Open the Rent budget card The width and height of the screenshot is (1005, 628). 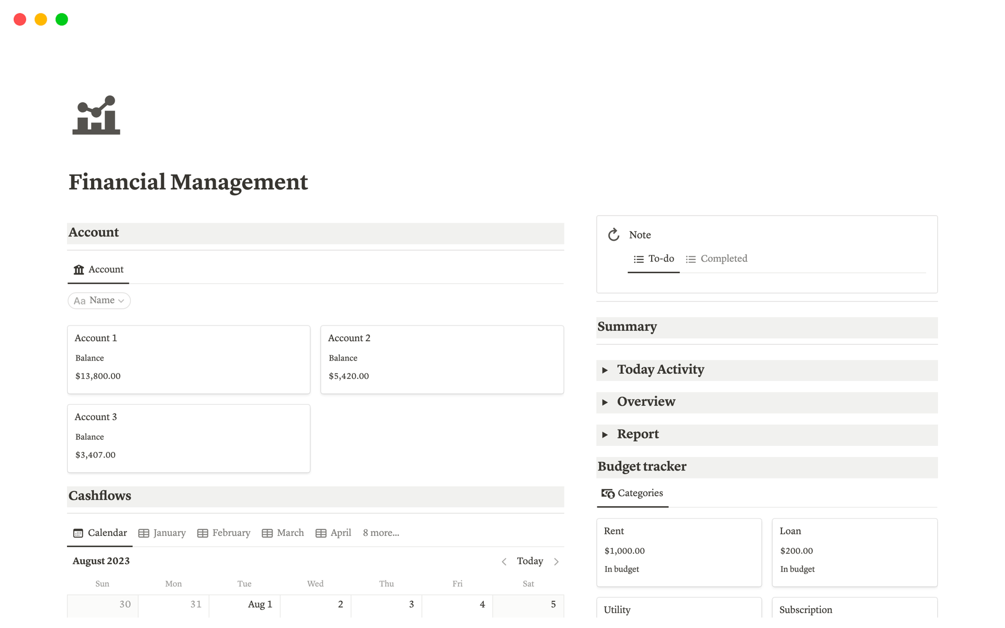tap(679, 552)
